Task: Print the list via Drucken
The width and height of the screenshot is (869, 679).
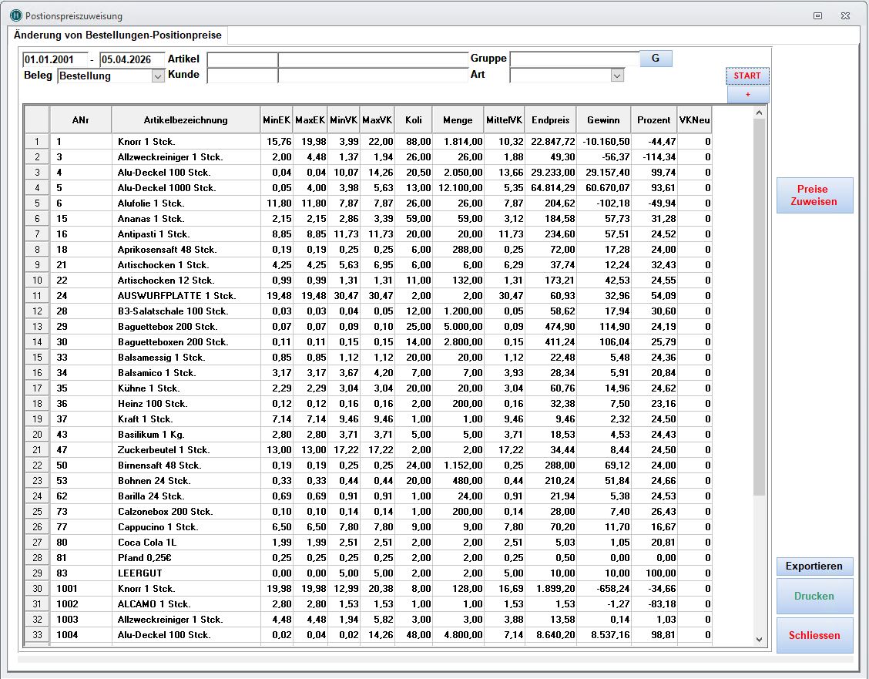Action: [814, 596]
